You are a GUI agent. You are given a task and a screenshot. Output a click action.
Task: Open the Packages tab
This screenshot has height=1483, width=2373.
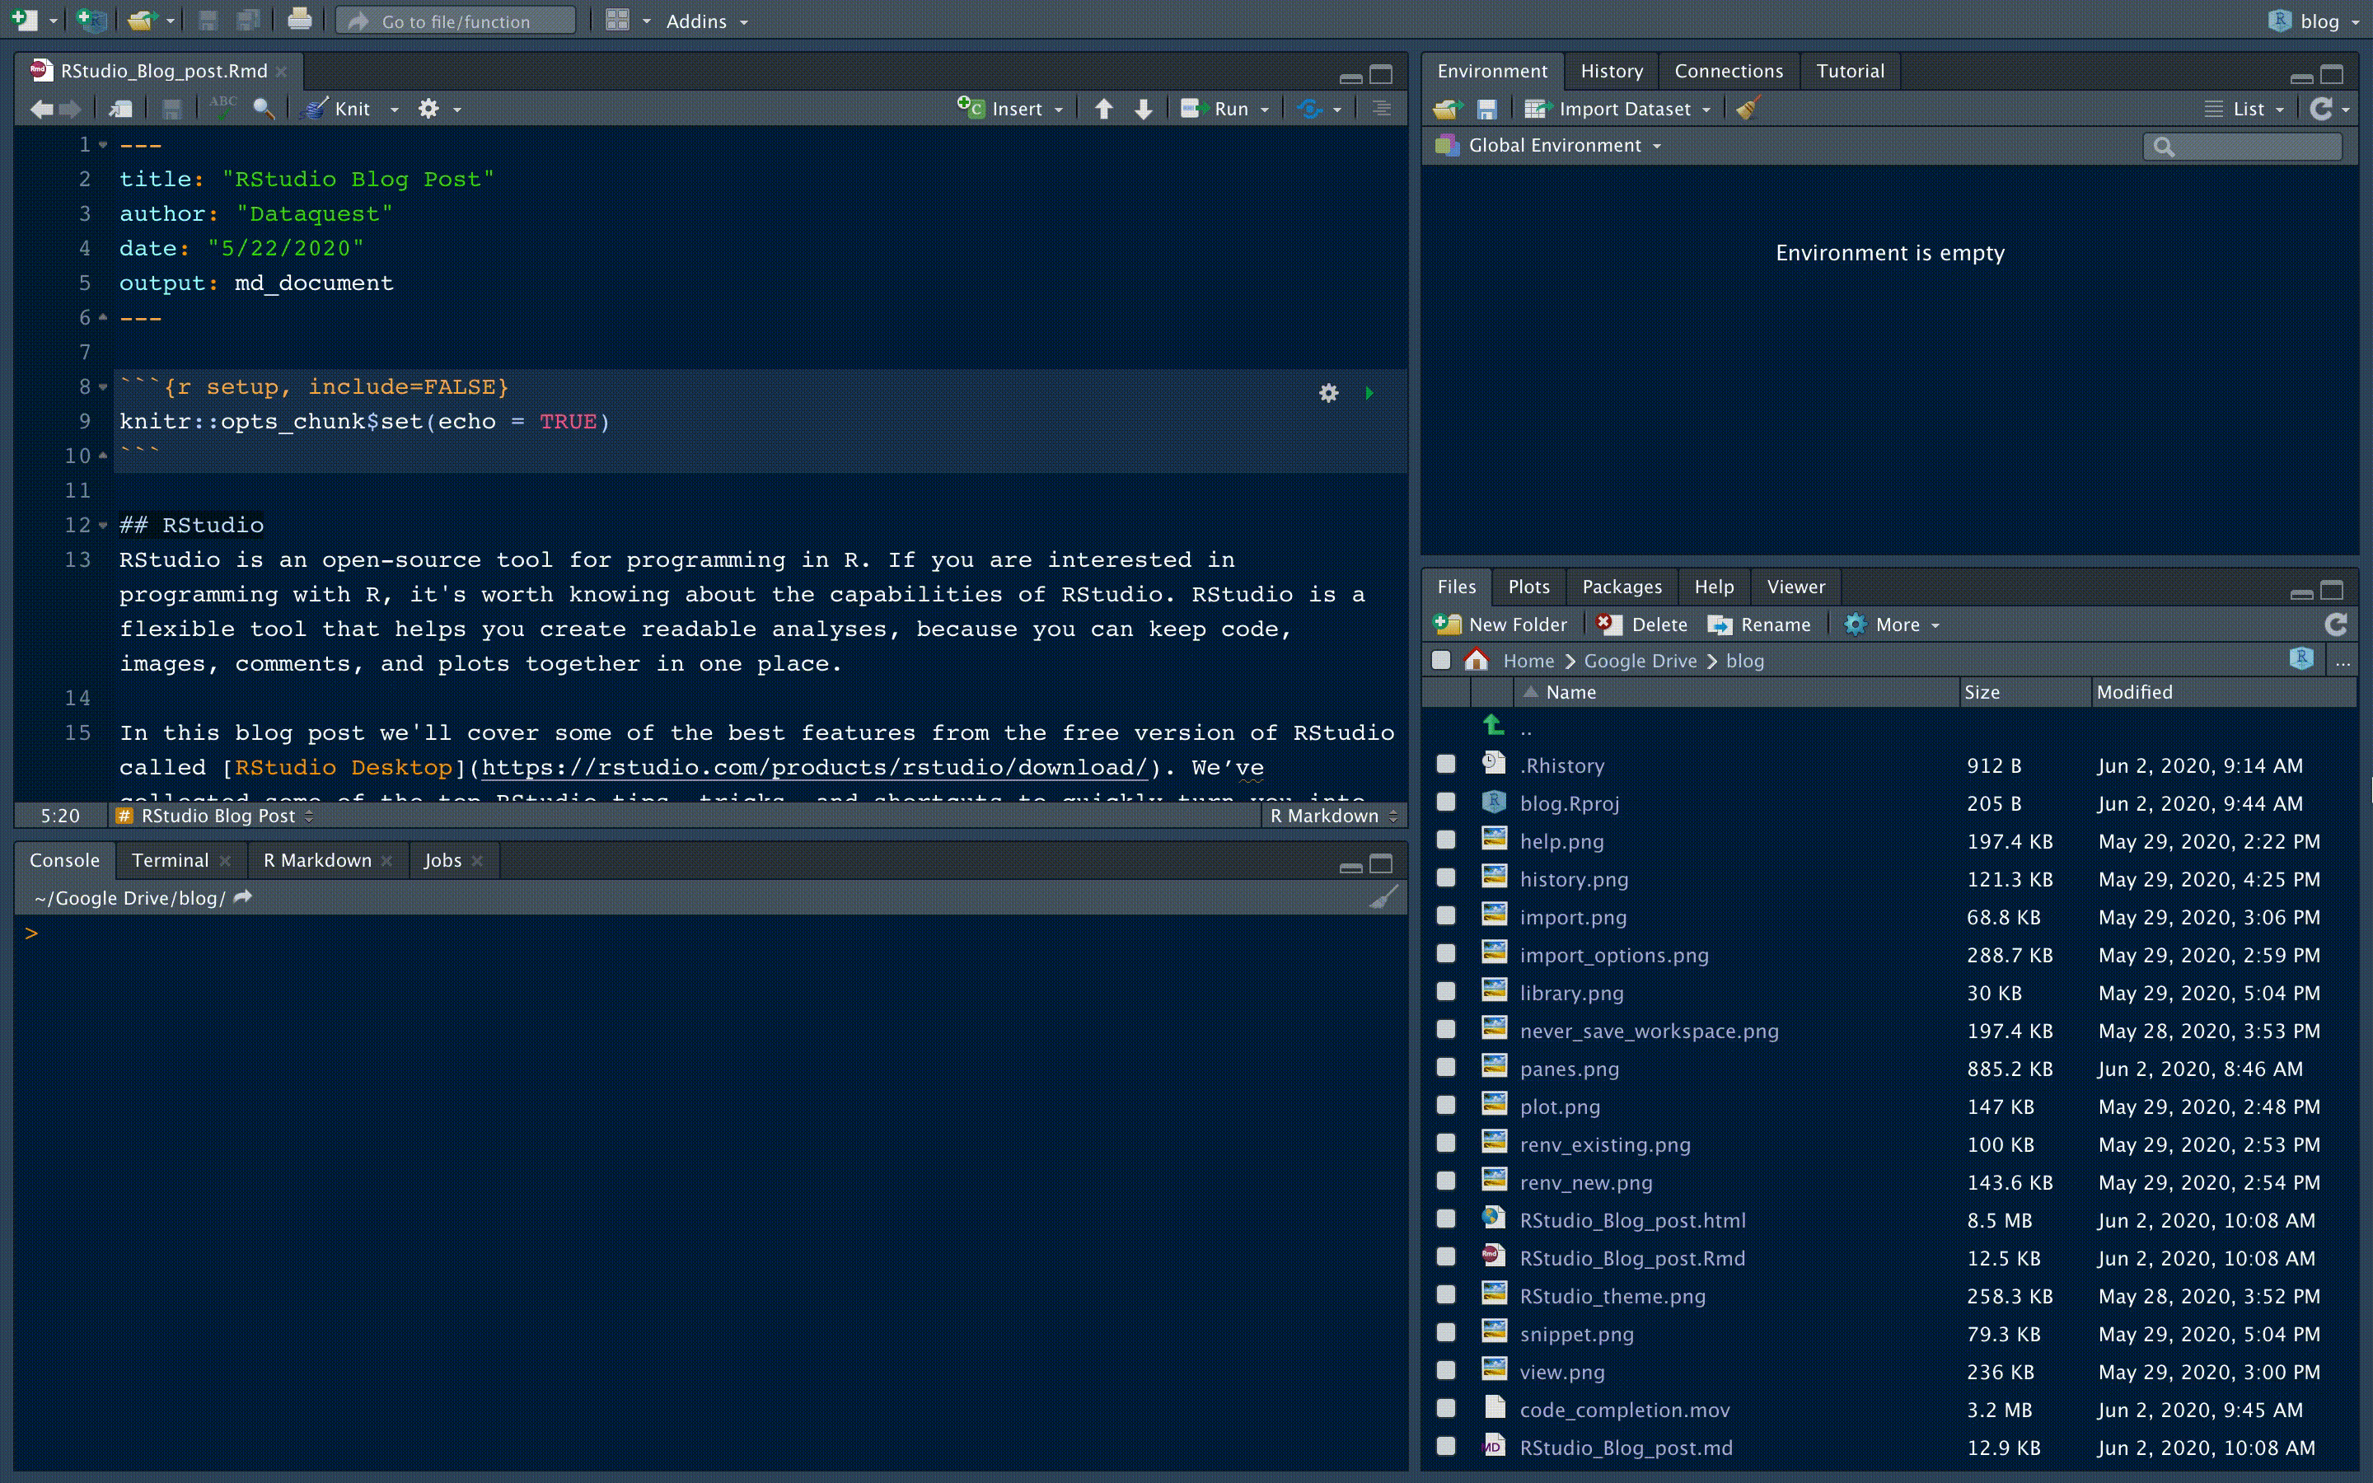tap(1622, 586)
